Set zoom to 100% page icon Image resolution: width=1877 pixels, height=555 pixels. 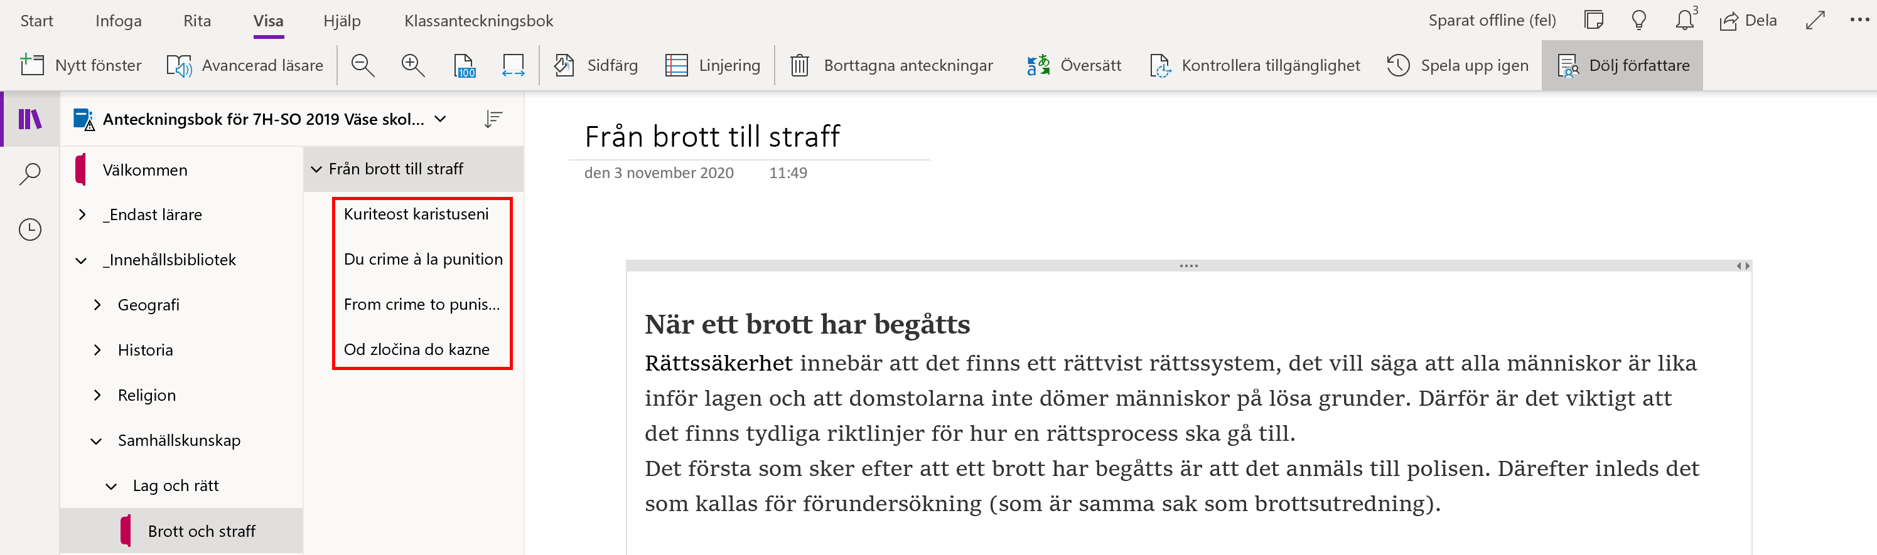464,66
